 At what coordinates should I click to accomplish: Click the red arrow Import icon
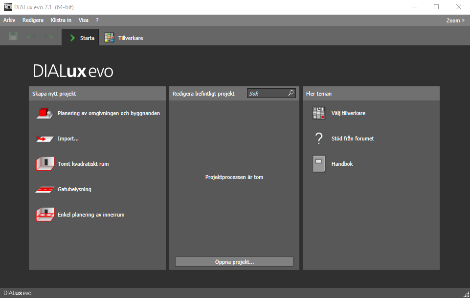[x=45, y=139]
